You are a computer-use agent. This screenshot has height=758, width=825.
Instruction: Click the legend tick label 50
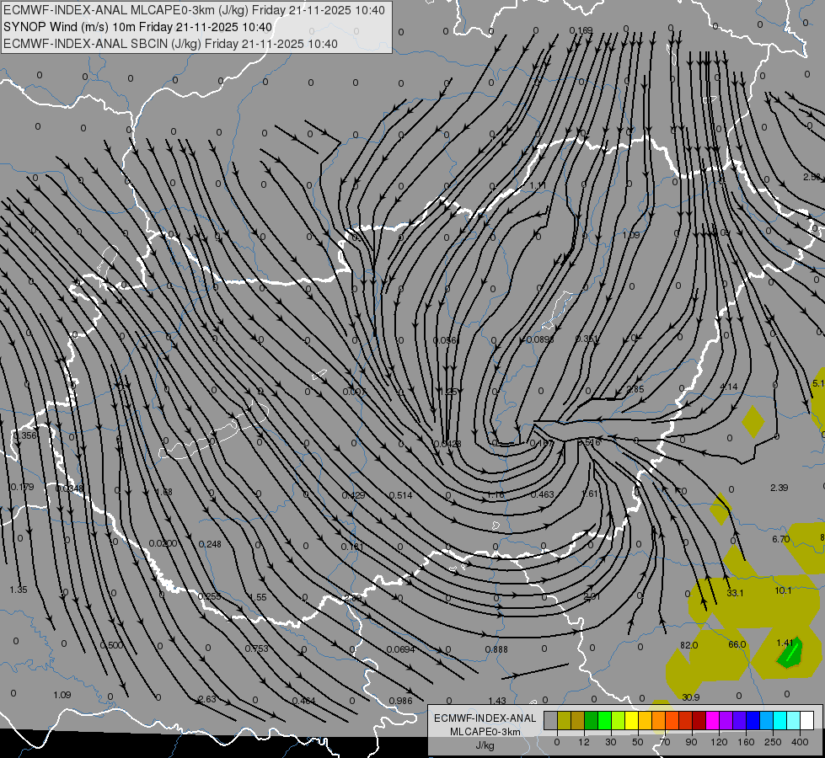[x=638, y=742]
